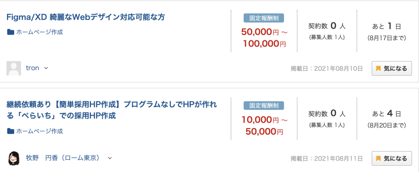Click the 10,000円〜50,000円 price range
419x172 pixels.
[x=264, y=126]
